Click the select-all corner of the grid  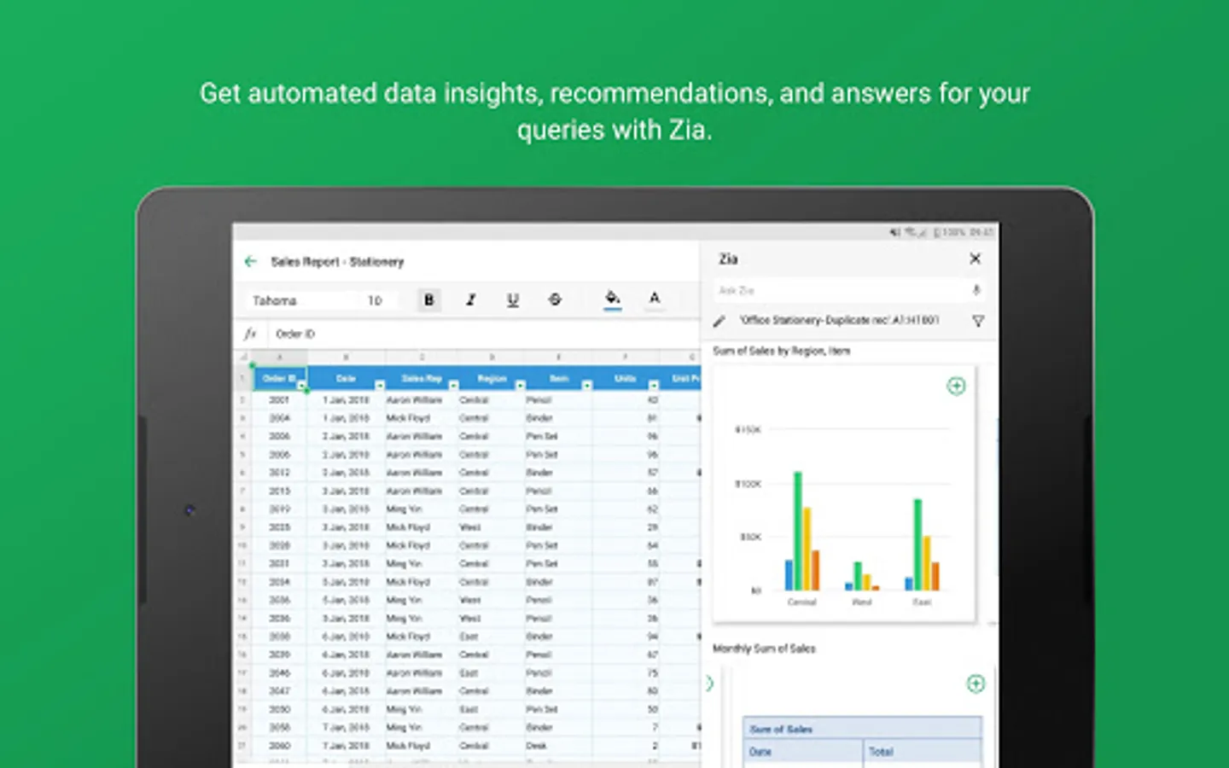[242, 357]
